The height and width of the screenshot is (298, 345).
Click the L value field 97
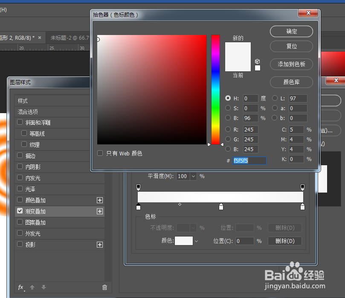click(298, 99)
